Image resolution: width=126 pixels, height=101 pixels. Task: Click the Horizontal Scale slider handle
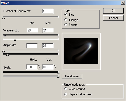(x=58, y=73)
